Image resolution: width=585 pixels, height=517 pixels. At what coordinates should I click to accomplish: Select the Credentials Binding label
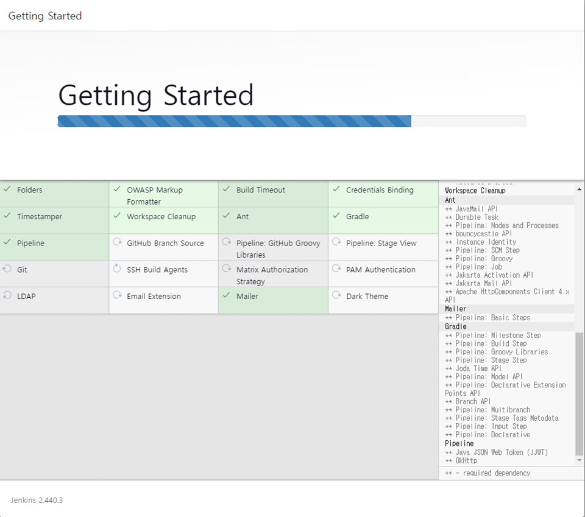coord(380,190)
